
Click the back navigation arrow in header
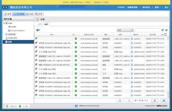pyautogui.click(x=3, y=7)
